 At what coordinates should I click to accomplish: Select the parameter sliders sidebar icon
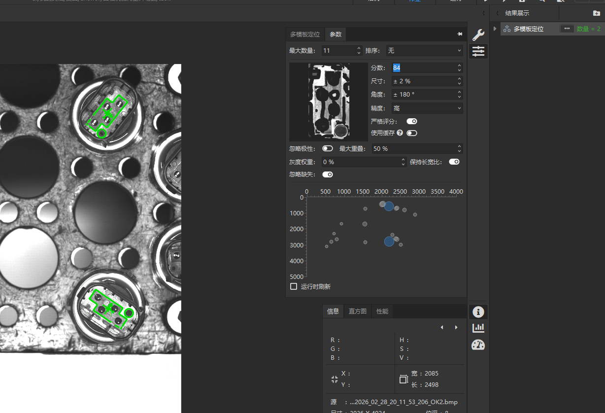pyautogui.click(x=478, y=51)
